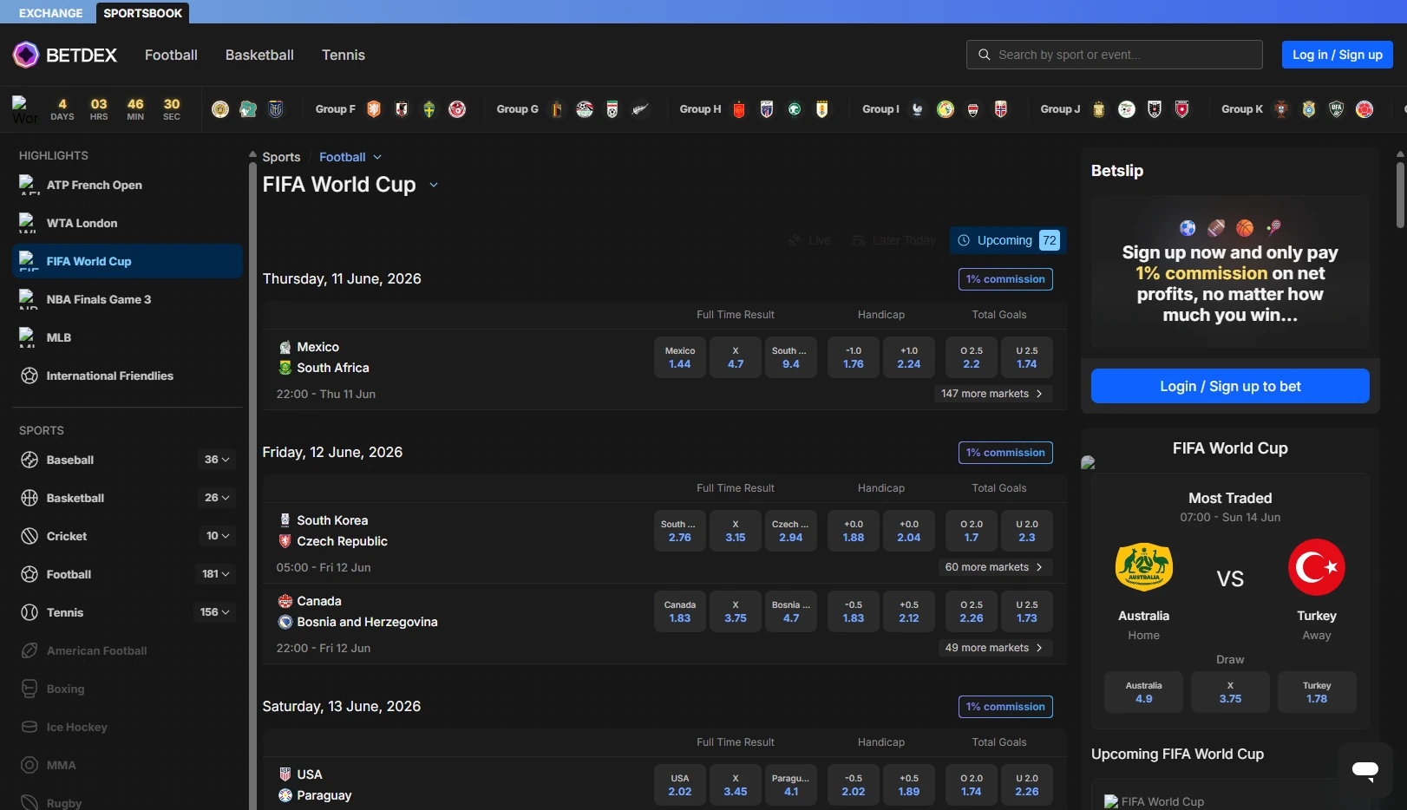Viewport: 1407px width, 810px height.
Task: Open the chat support bubble icon
Action: pos(1365,770)
